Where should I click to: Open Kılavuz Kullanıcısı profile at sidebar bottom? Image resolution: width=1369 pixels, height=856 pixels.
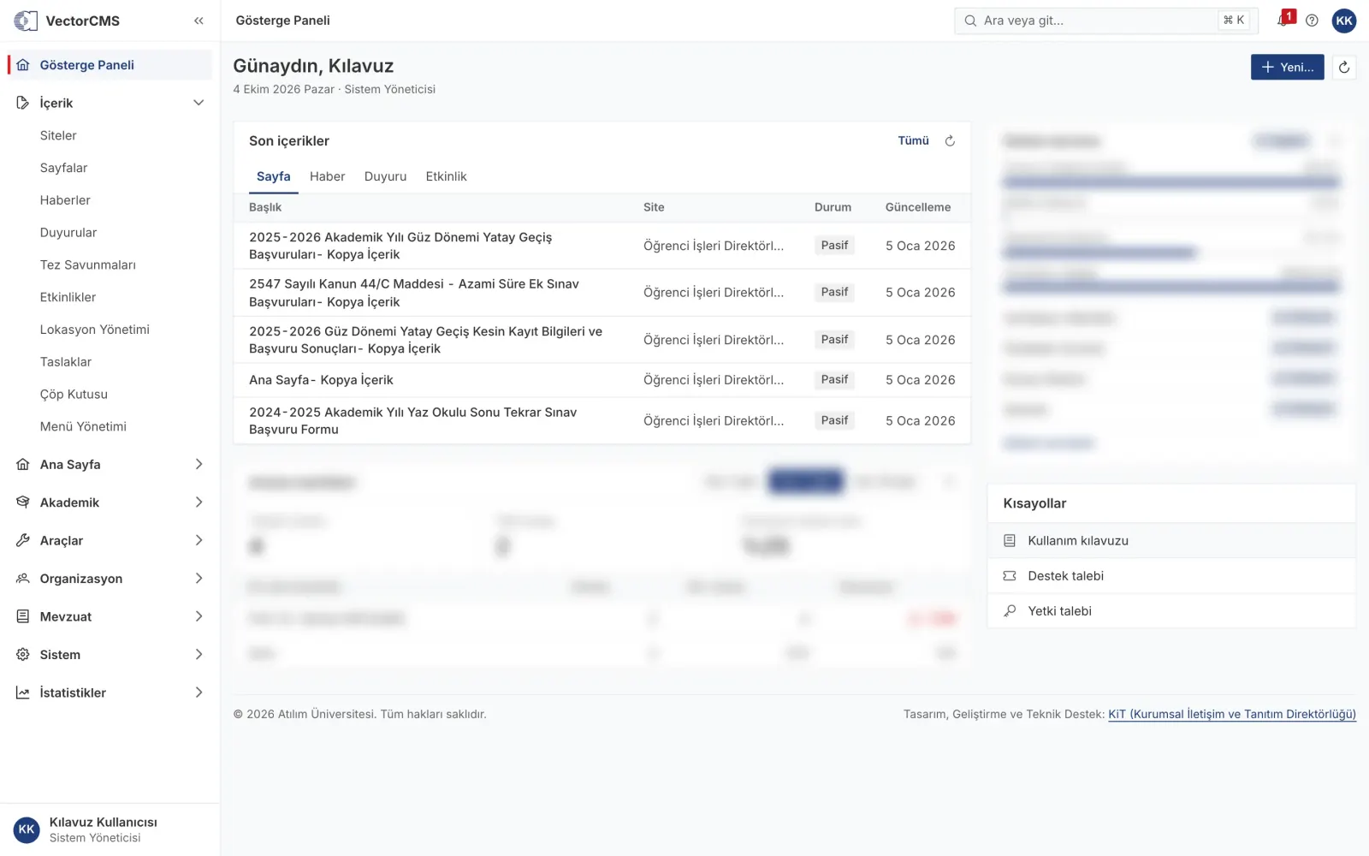click(x=110, y=829)
